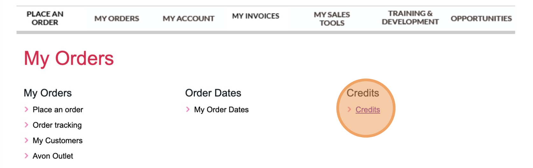The height and width of the screenshot is (168, 533).
Task: Select My Invoices in the navigation
Action: coord(255,16)
